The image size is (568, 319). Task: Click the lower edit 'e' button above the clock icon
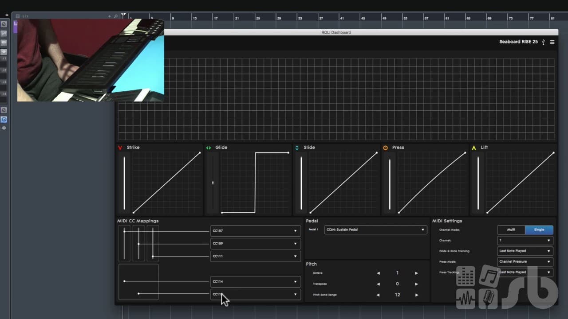click(x=4, y=110)
